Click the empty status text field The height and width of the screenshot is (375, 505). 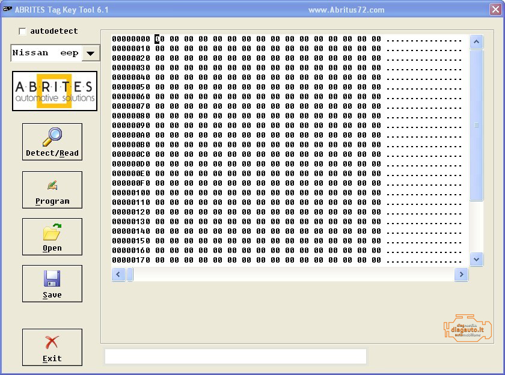click(235, 356)
